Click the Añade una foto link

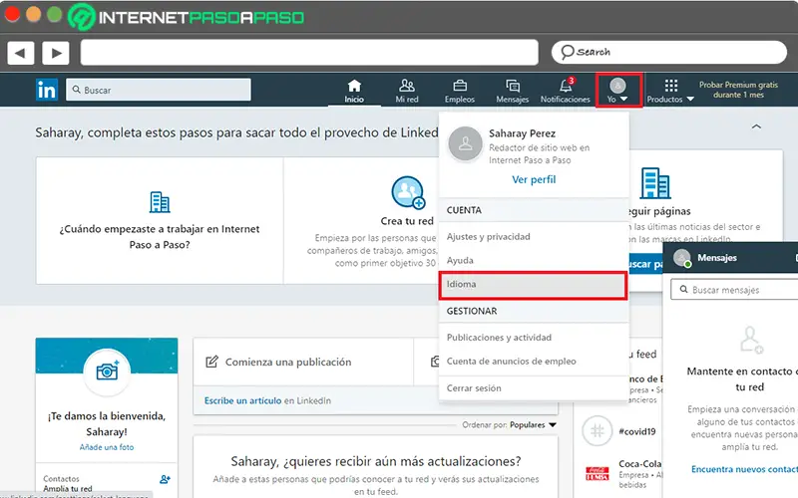point(107,447)
